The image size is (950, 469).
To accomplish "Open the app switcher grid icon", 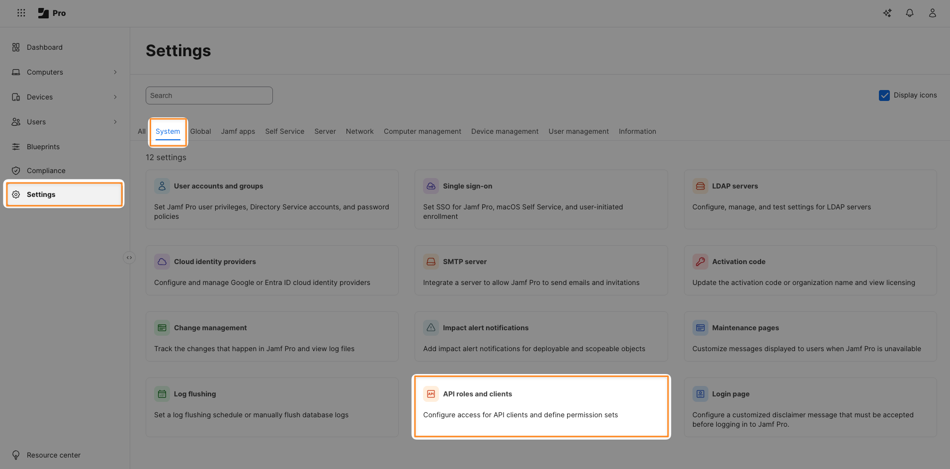I will coord(21,13).
